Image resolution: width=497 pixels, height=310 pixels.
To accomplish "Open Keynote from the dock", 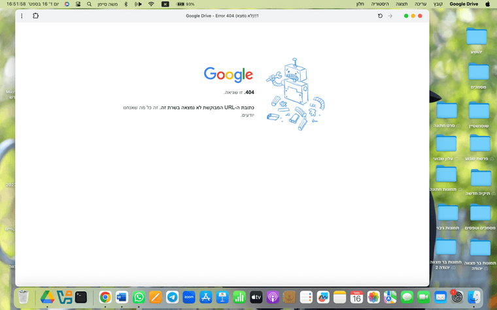I will pyautogui.click(x=222, y=298).
